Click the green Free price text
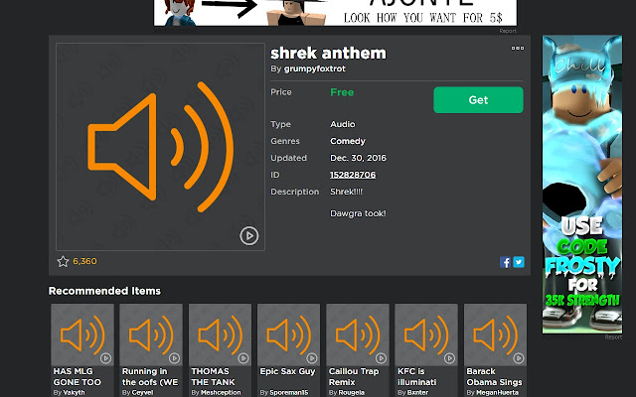The width and height of the screenshot is (636, 397). click(x=342, y=92)
